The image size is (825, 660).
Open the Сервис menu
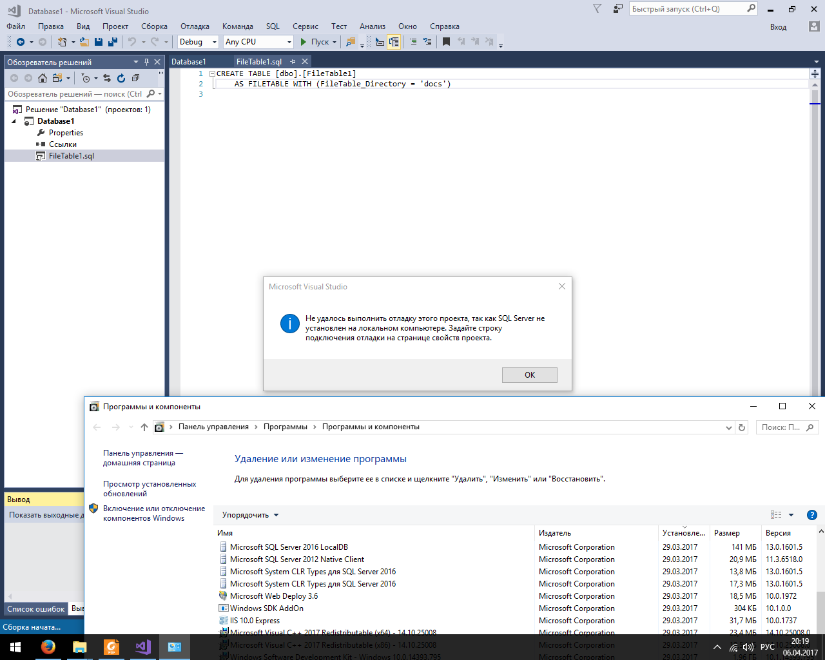[x=305, y=26]
